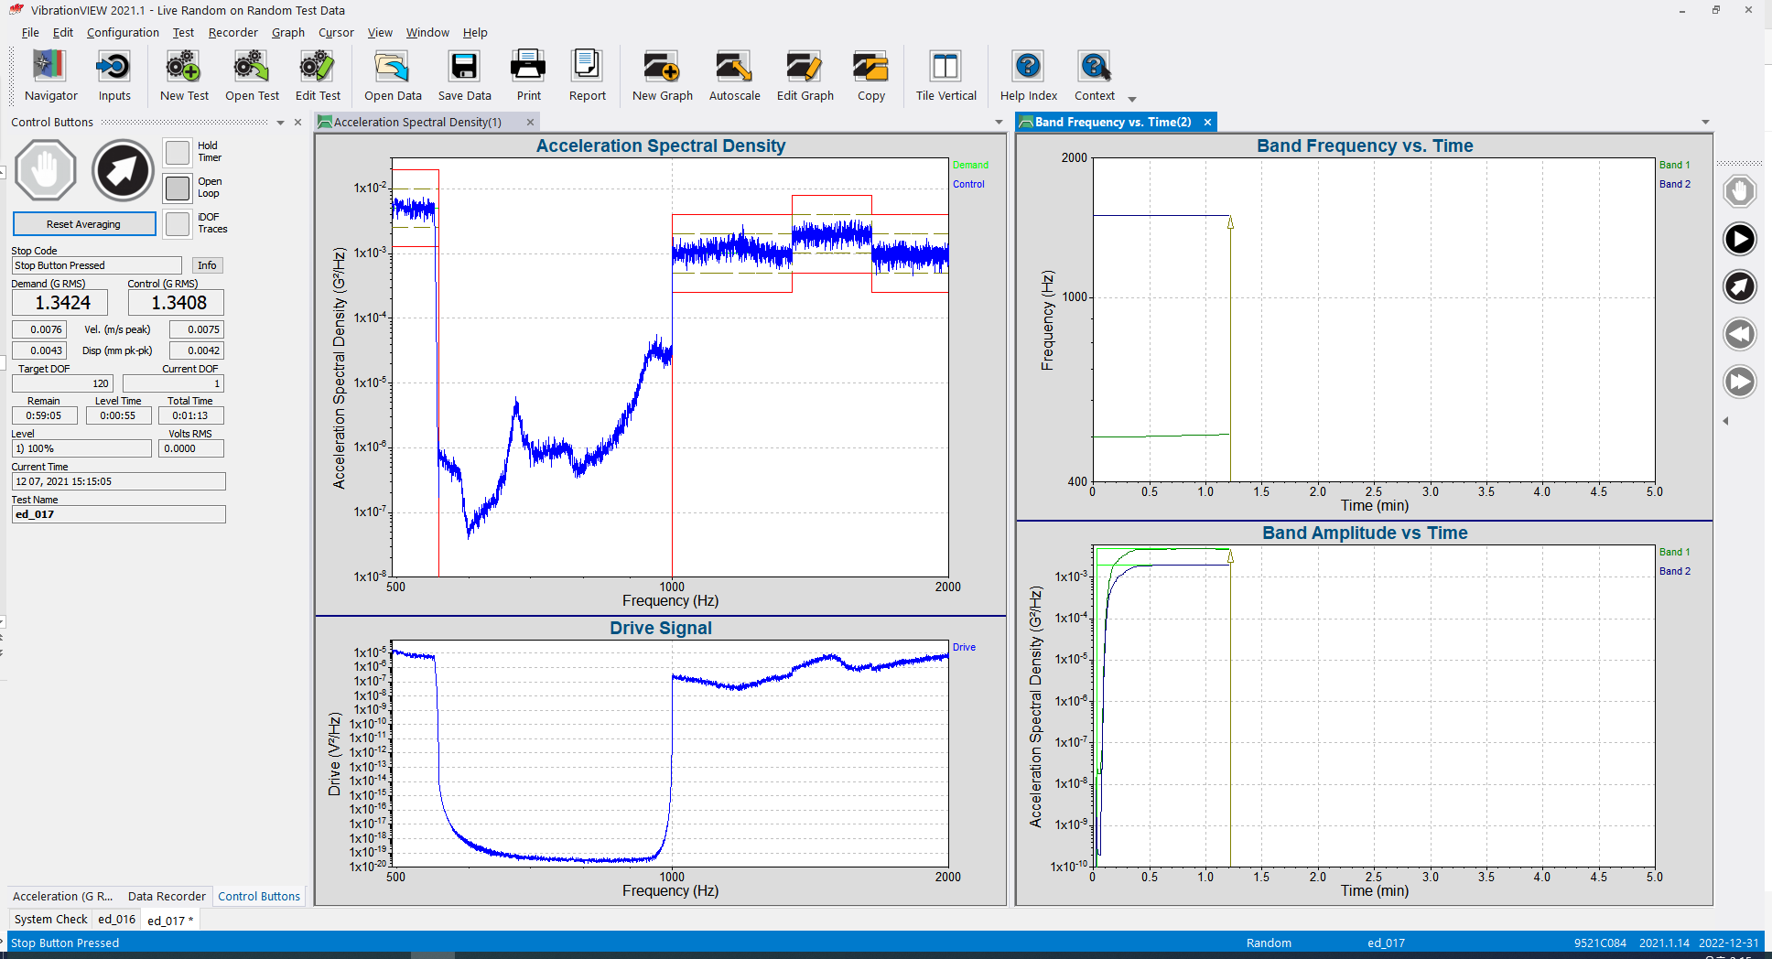The image size is (1772, 959).
Task: Open the right graph pane tab list arrow
Action: pyautogui.click(x=1705, y=123)
